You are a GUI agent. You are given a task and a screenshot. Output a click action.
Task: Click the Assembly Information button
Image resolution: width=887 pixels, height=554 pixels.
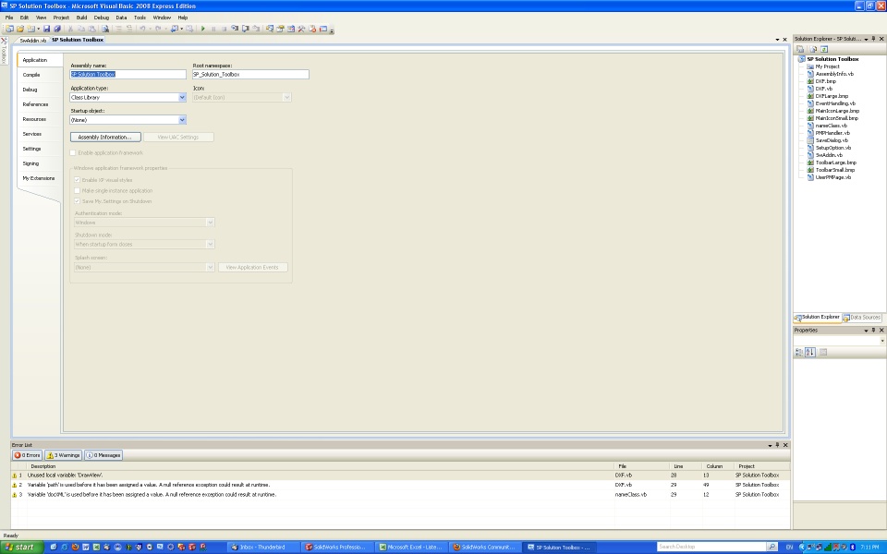[105, 137]
